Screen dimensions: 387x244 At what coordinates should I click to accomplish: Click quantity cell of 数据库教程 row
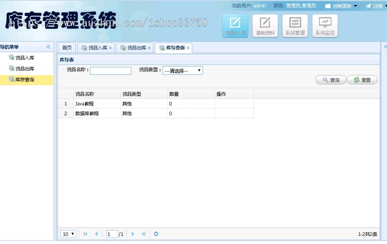(x=191, y=113)
